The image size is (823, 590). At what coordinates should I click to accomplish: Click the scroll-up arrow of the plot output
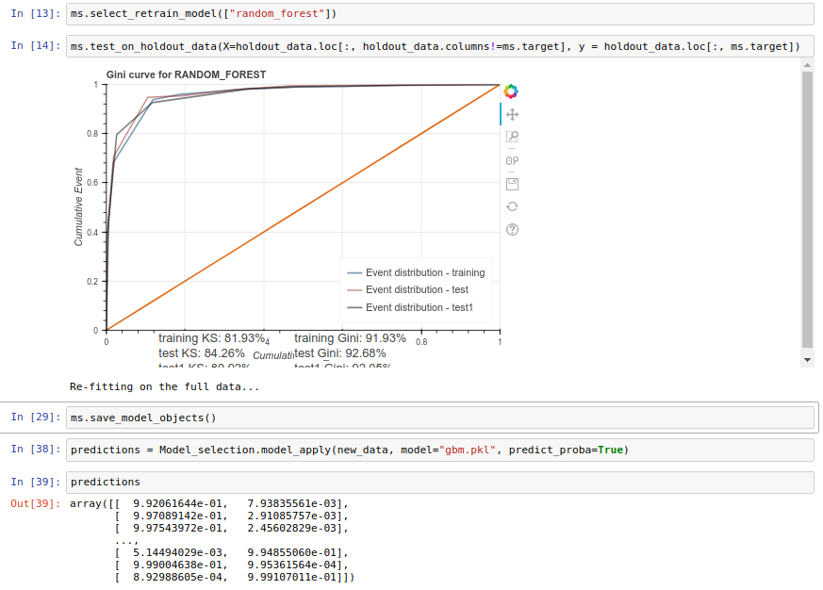coord(806,64)
